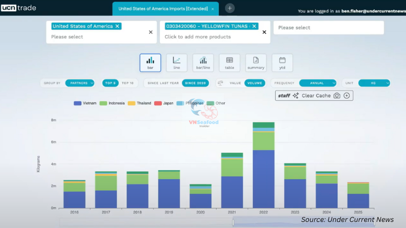Toggle to Top 10 partners
Viewport: 406px width, 228px height.
tap(127, 83)
